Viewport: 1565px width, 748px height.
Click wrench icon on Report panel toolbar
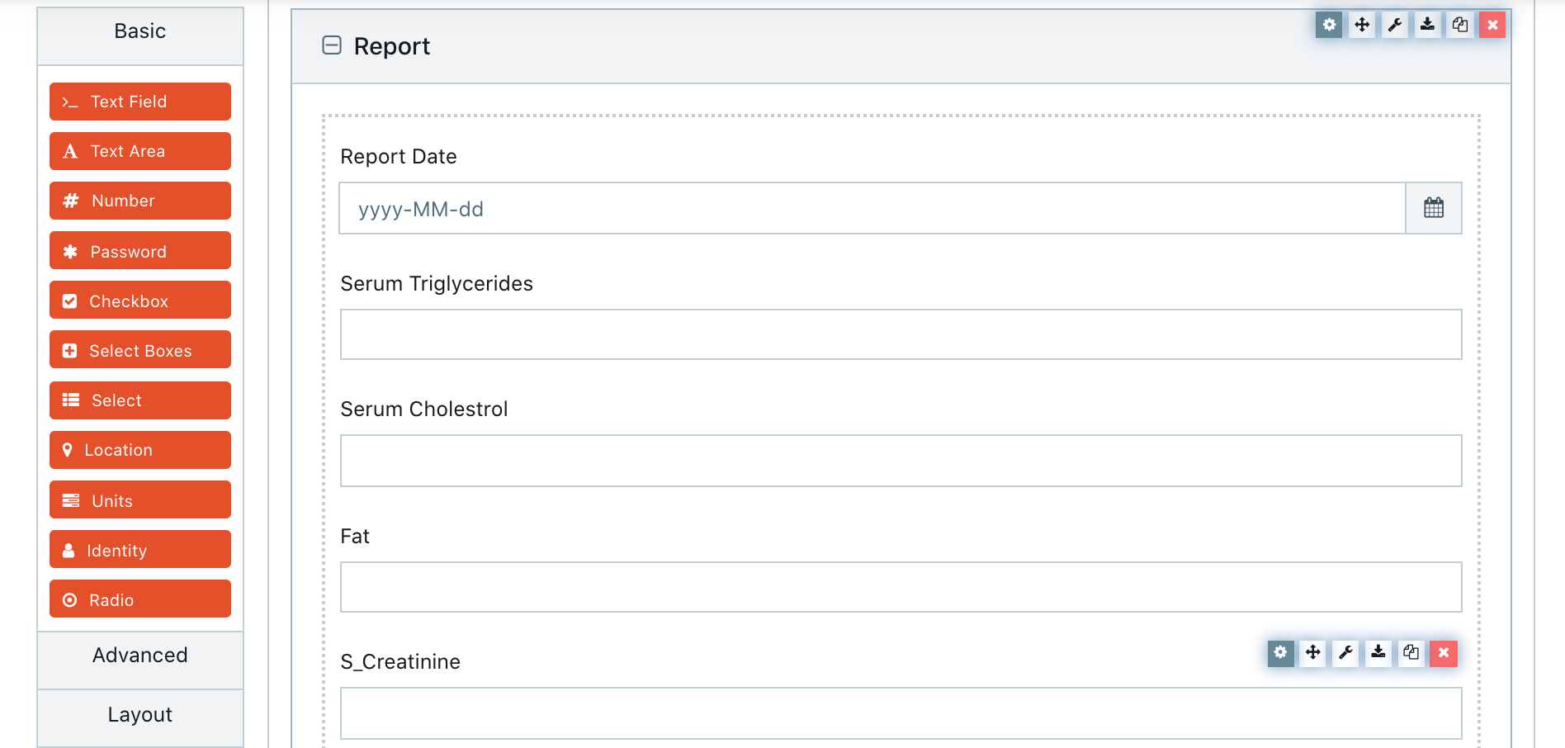(1395, 25)
